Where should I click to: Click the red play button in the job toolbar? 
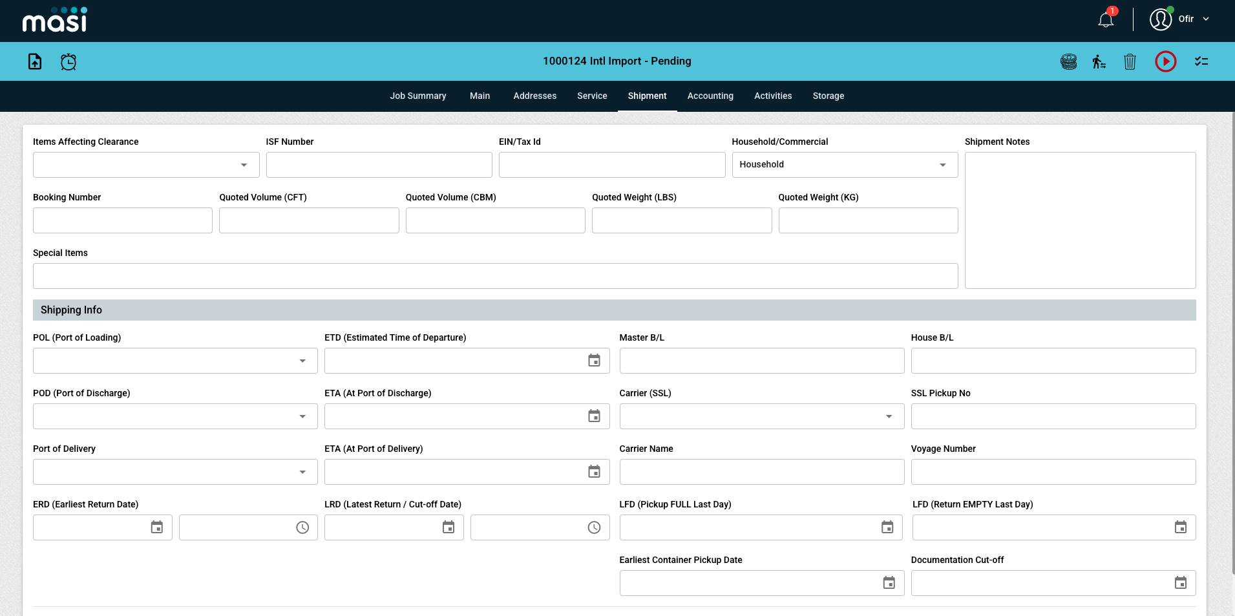coord(1165,61)
